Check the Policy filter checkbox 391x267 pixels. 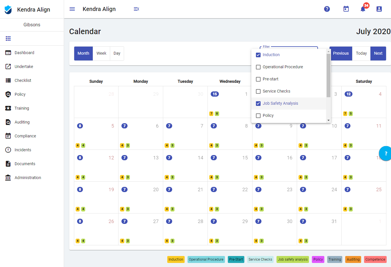point(258,116)
